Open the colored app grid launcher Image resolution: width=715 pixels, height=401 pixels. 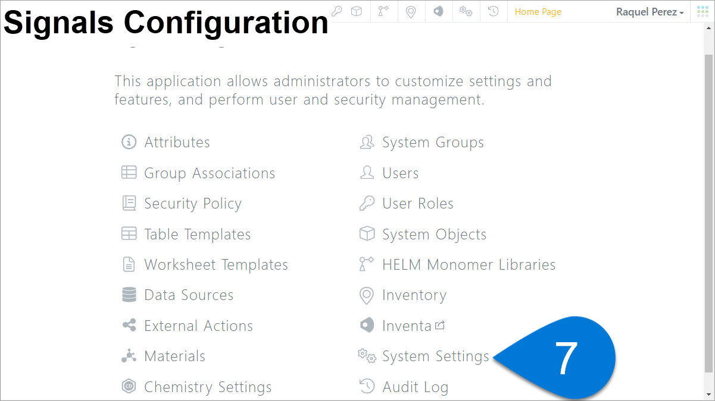point(702,11)
